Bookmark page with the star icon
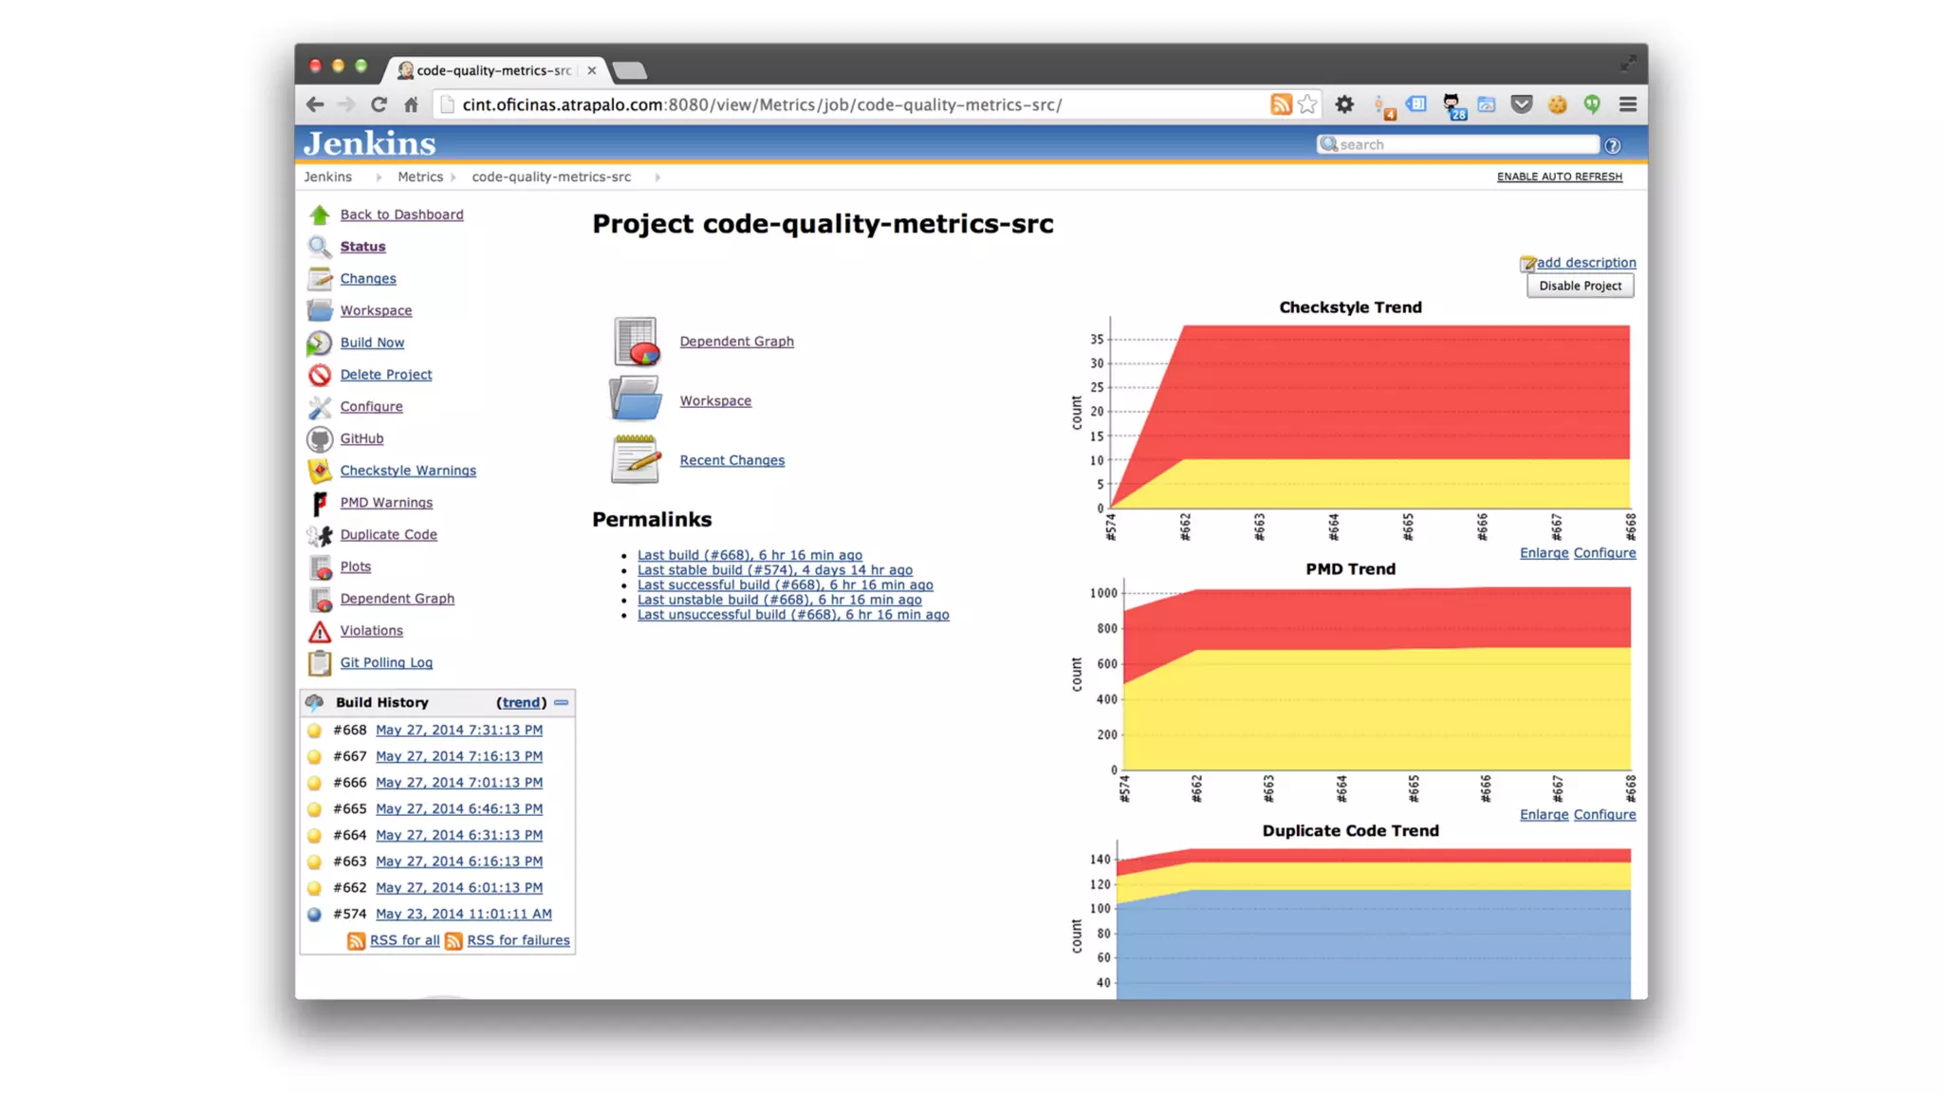 (x=1307, y=104)
